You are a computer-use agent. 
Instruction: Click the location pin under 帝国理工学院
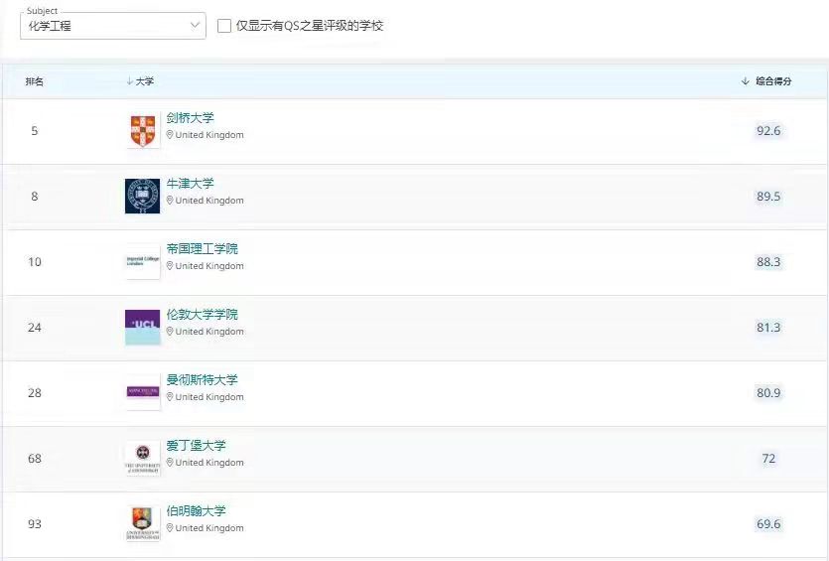pos(170,266)
